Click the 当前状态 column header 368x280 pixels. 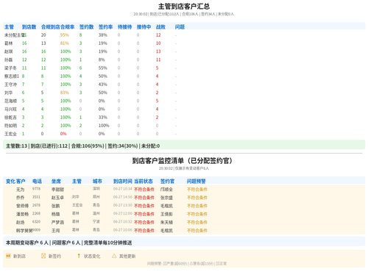144,182
